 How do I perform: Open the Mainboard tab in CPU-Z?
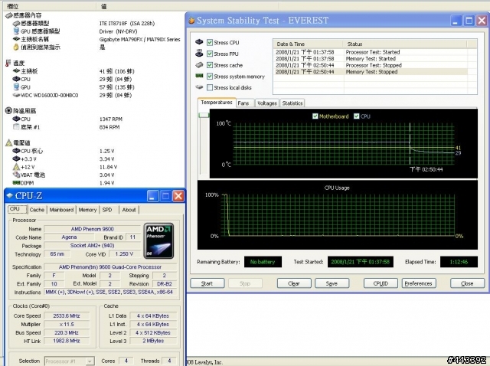click(x=61, y=210)
